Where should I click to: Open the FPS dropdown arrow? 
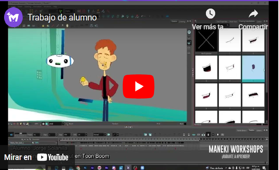(x=86, y=135)
